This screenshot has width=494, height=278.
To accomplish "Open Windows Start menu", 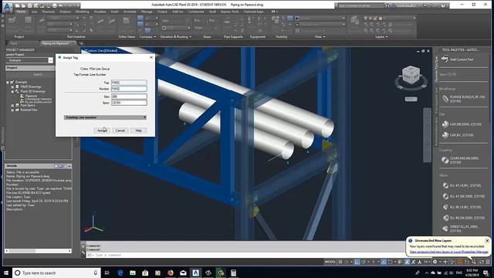I will click(6, 273).
